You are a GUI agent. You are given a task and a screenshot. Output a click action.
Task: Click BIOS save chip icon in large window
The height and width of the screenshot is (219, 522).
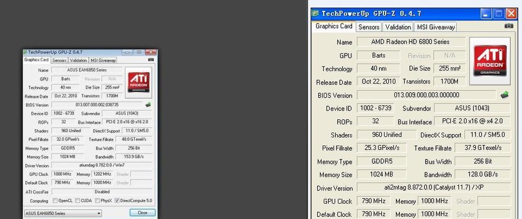click(x=504, y=95)
